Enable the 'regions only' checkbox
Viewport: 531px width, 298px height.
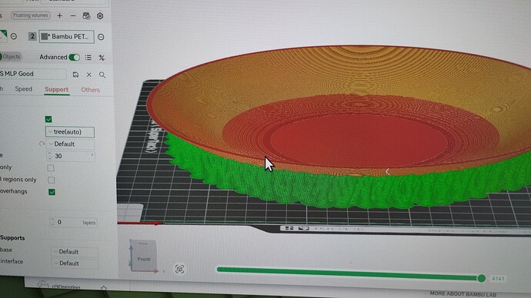pos(51,180)
